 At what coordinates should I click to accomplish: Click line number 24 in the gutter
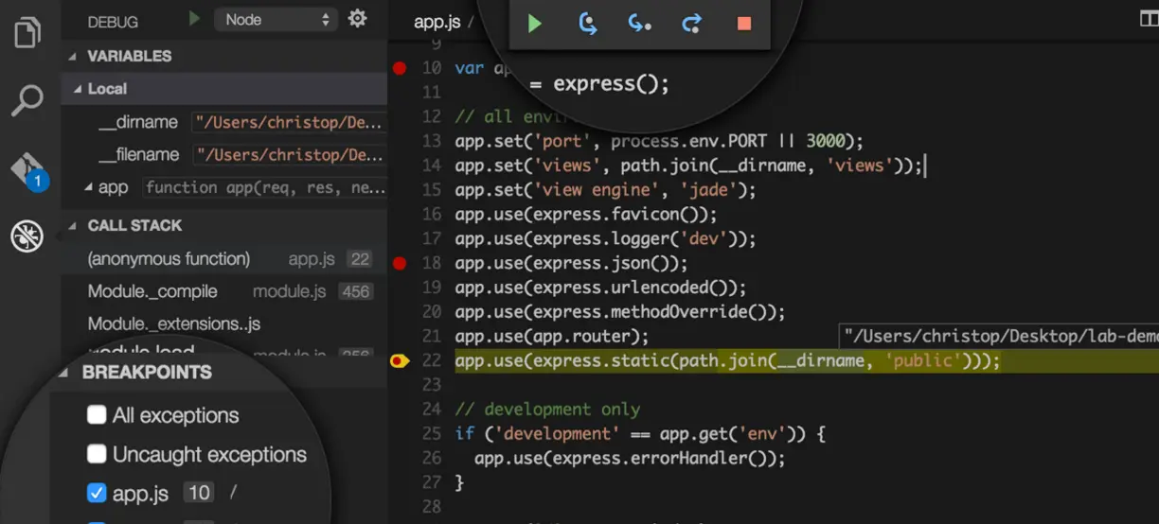432,410
